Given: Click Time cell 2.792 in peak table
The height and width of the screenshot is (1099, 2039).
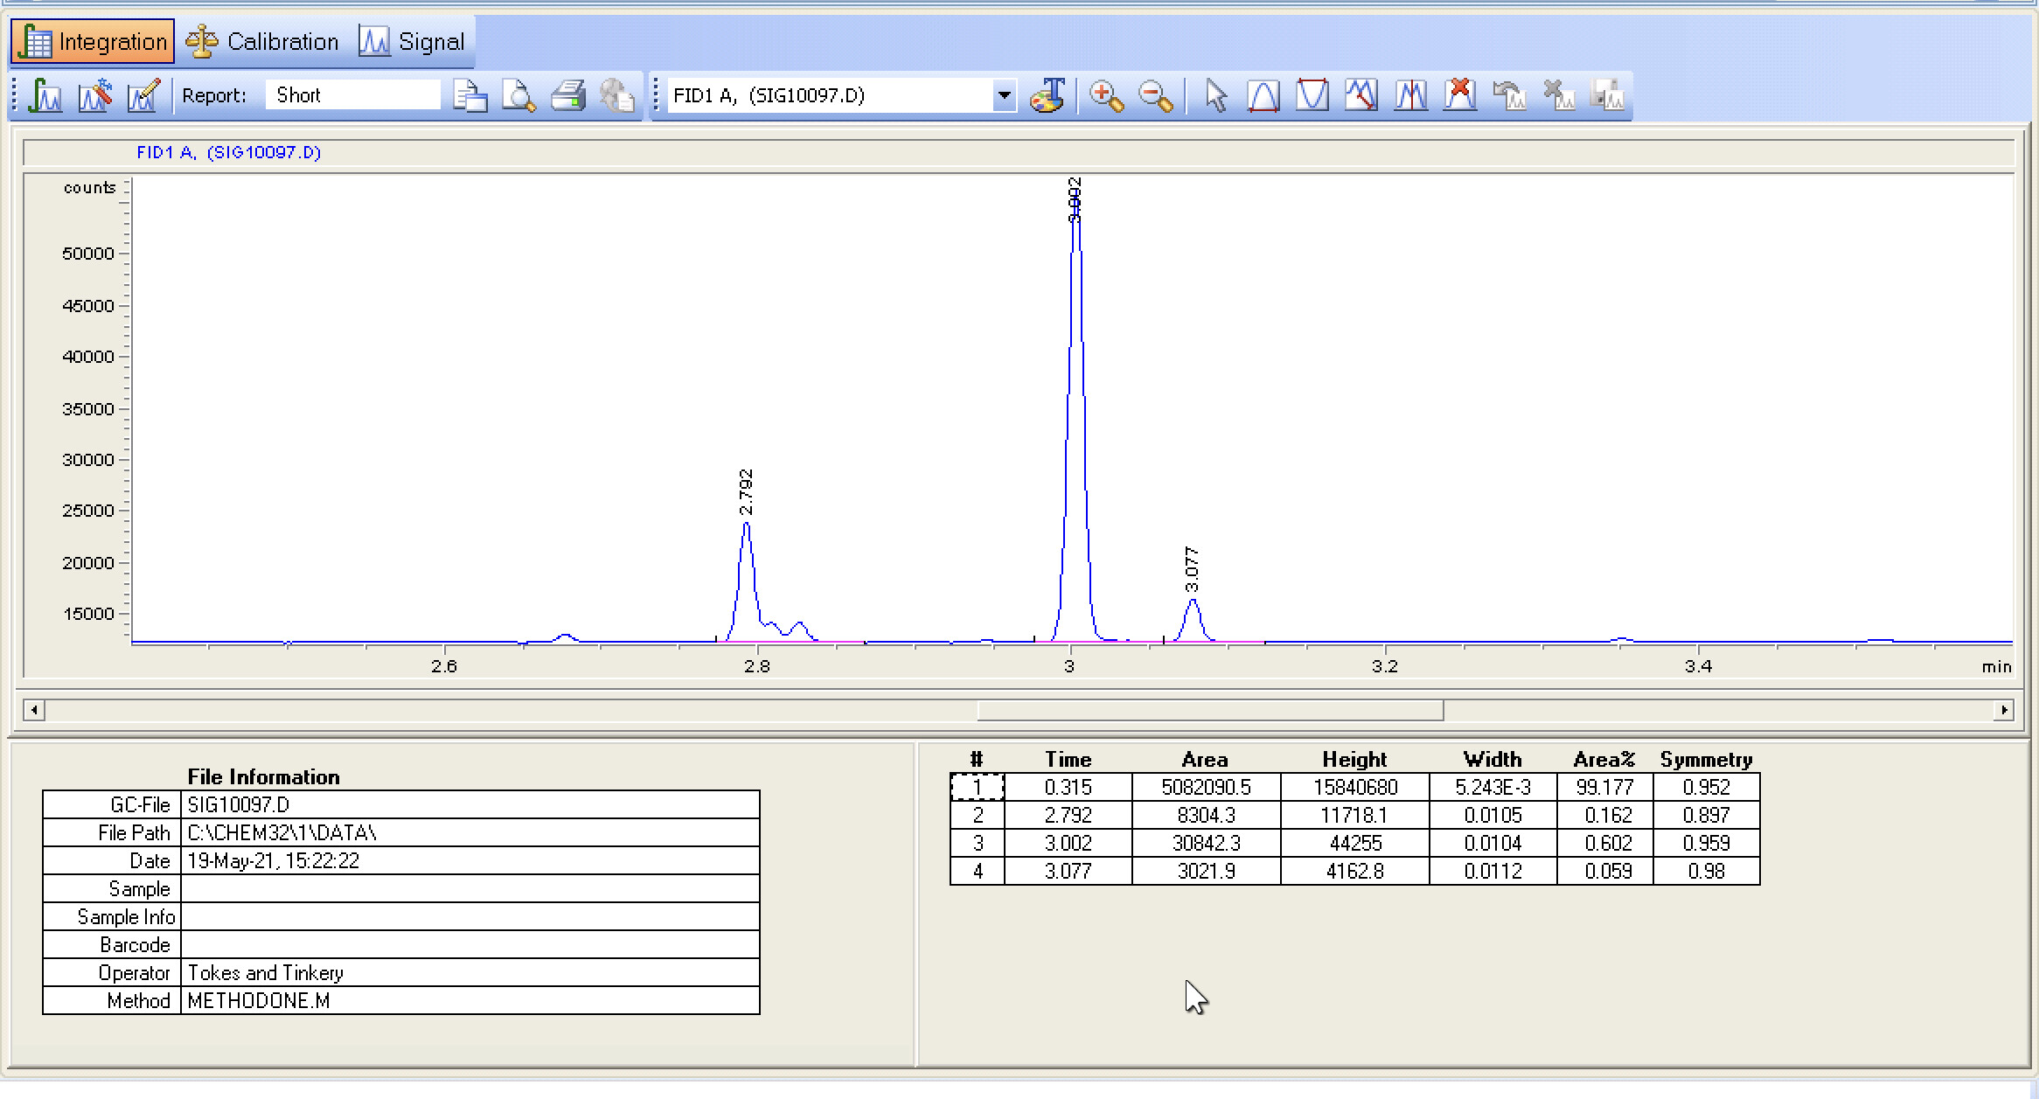Looking at the screenshot, I should tap(1068, 815).
